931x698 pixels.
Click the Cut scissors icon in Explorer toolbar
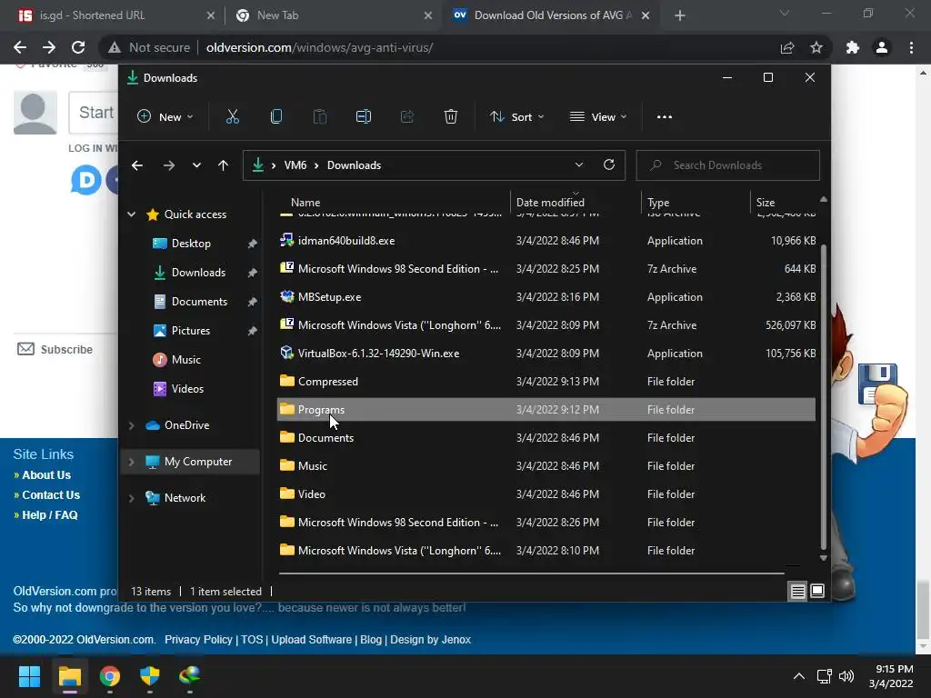pyautogui.click(x=232, y=117)
